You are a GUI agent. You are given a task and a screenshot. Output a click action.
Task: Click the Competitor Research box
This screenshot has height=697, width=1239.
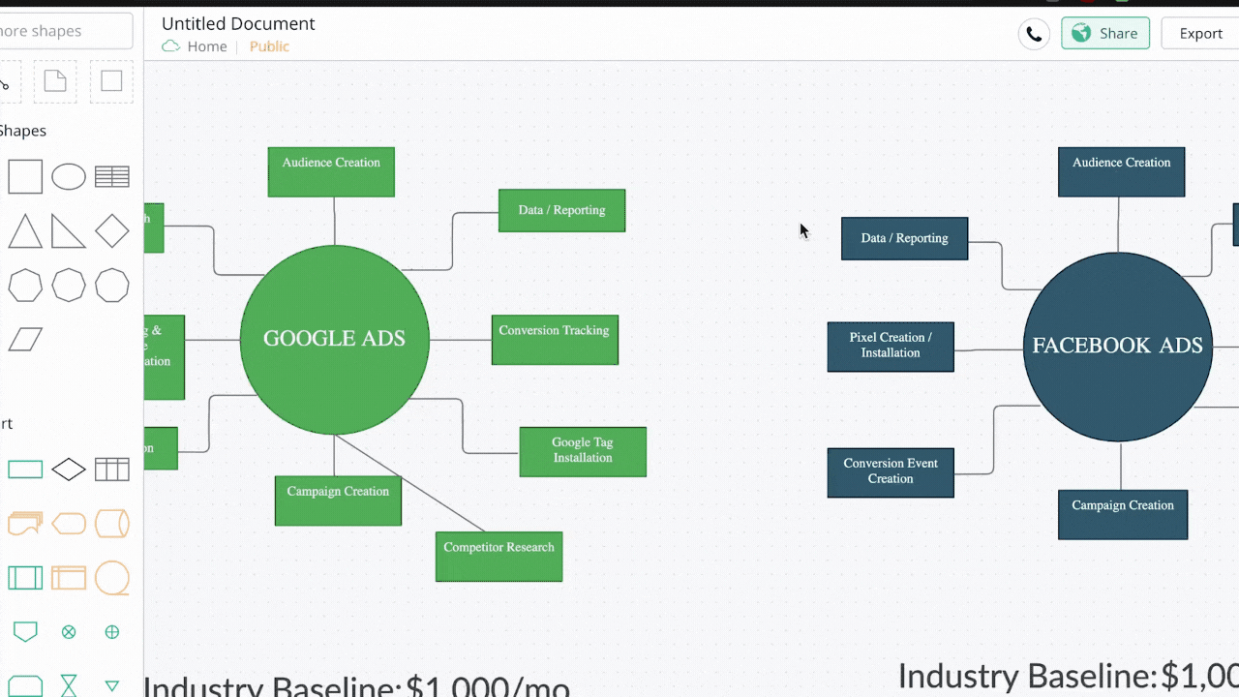[x=499, y=557]
